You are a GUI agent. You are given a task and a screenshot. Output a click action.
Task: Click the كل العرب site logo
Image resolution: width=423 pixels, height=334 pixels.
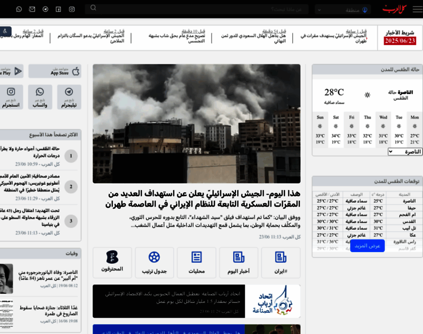click(x=395, y=9)
